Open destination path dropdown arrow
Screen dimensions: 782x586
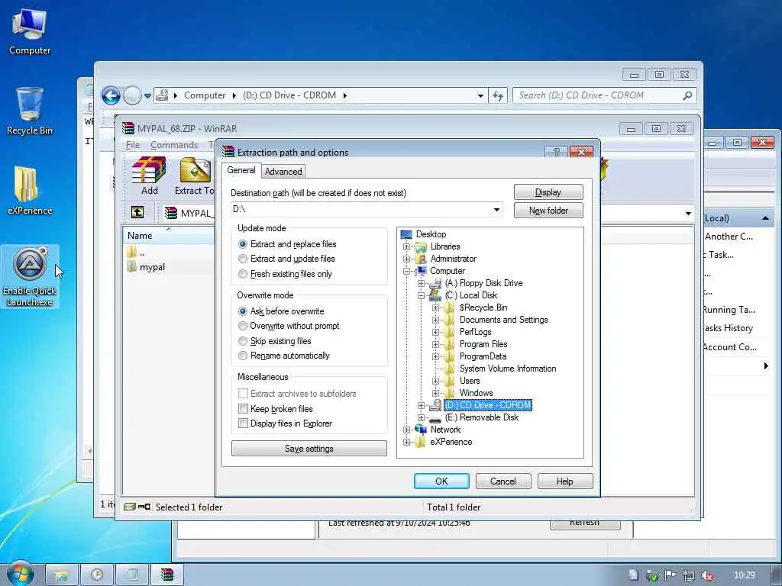tap(496, 210)
